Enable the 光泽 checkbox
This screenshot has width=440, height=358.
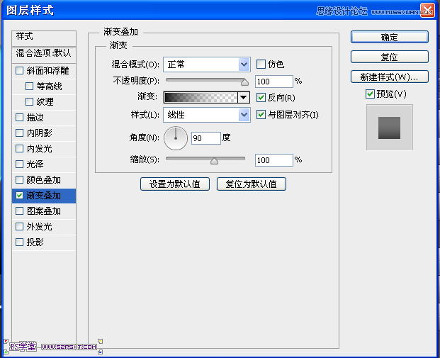[19, 164]
